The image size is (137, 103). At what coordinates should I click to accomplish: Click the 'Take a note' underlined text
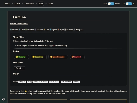point(15,91)
